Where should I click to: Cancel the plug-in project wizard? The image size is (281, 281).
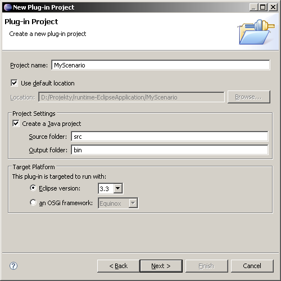[x=252, y=266]
